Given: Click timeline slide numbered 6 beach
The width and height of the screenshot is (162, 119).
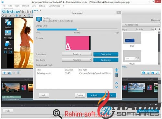Looking at the screenshot, I should coord(136,88).
